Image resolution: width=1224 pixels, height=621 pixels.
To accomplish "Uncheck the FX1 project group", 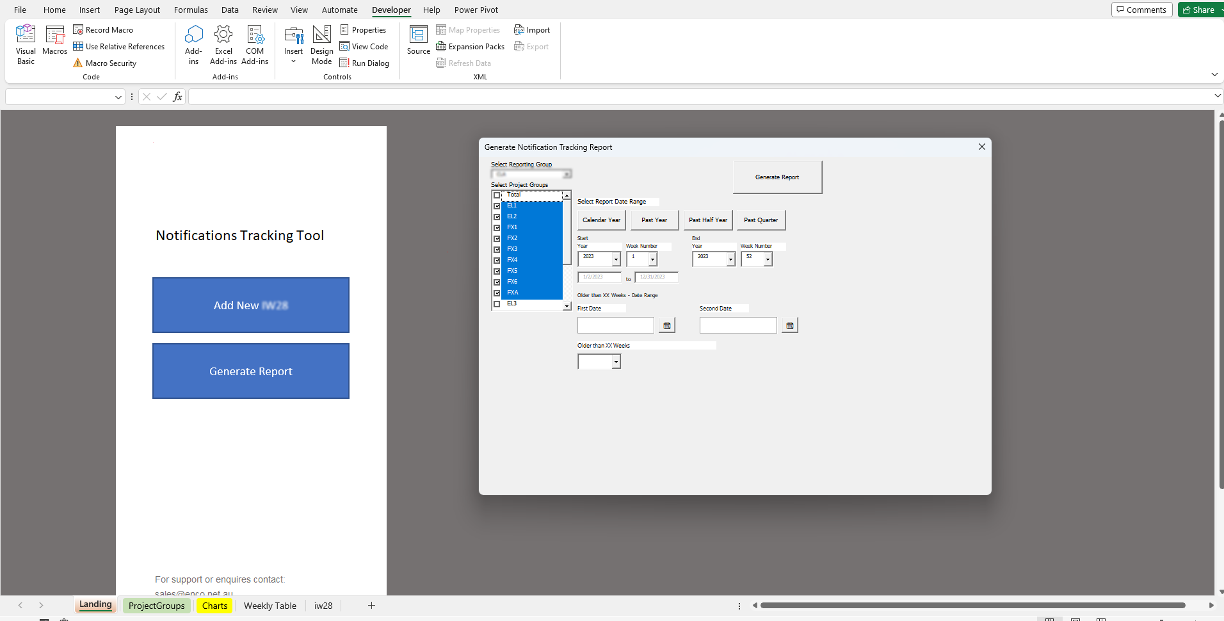I will click(x=497, y=228).
